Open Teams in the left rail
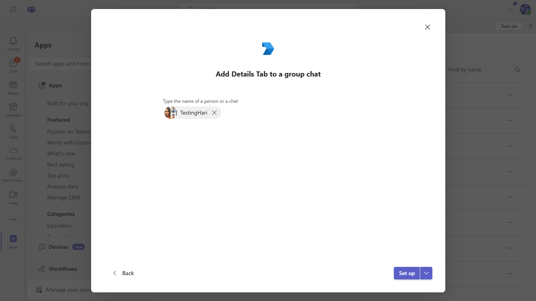The image size is (536, 301). (13, 88)
